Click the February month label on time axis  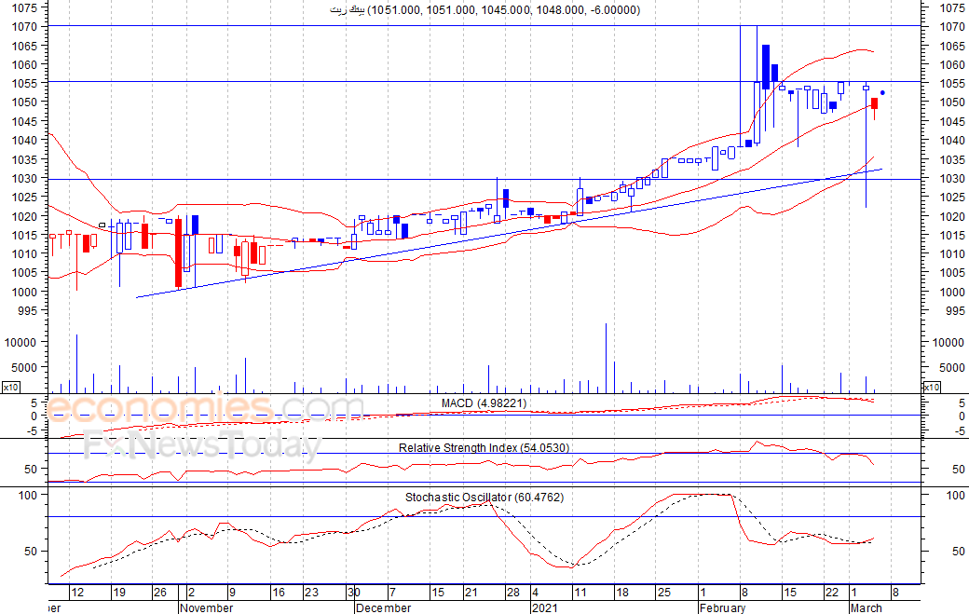[722, 607]
